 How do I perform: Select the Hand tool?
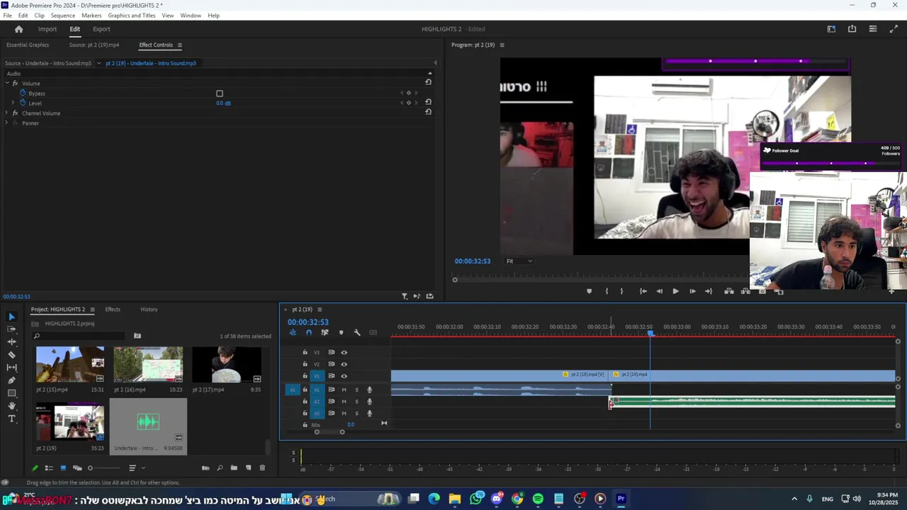(11, 406)
